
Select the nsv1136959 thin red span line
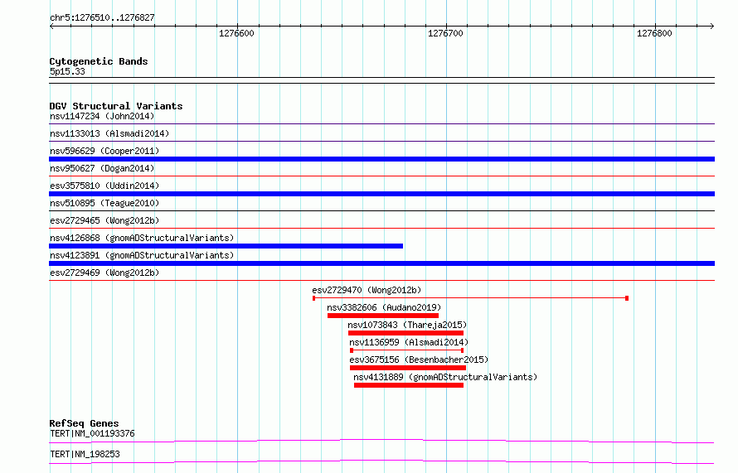(406, 350)
